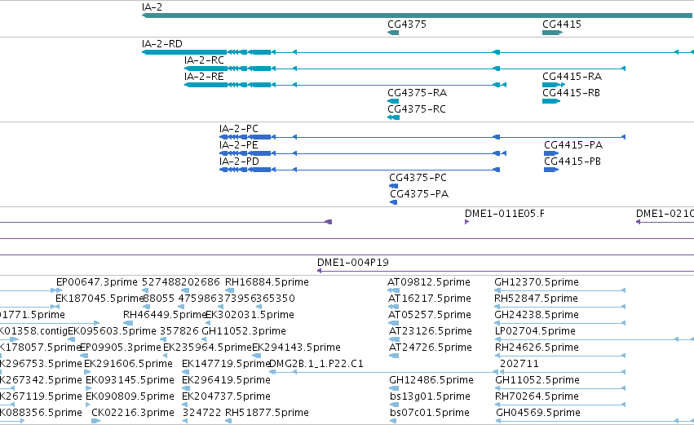Select the CG4375 gene label
The image size is (694, 425).
point(407,24)
